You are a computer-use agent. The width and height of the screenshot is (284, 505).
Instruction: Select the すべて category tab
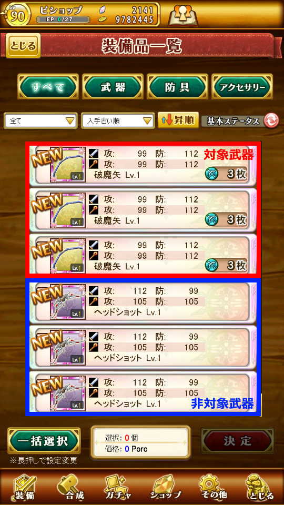48,87
